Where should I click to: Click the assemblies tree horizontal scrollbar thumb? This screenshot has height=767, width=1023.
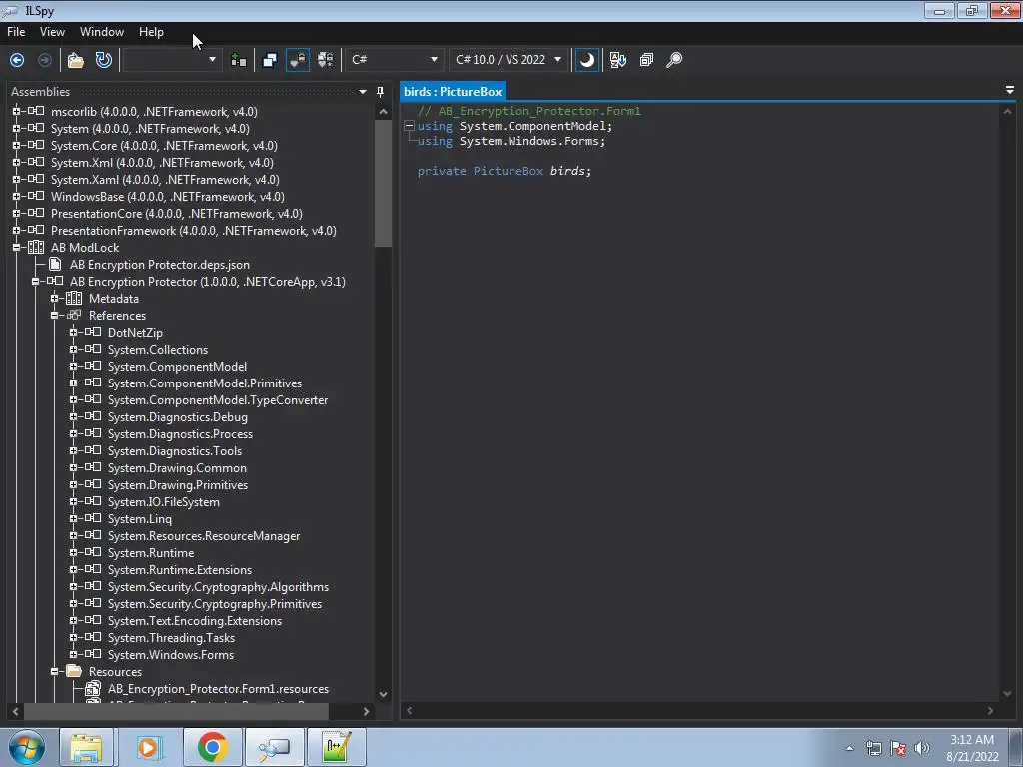pyautogui.click(x=176, y=711)
